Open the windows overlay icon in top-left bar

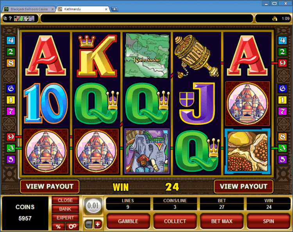[x=5, y=18]
